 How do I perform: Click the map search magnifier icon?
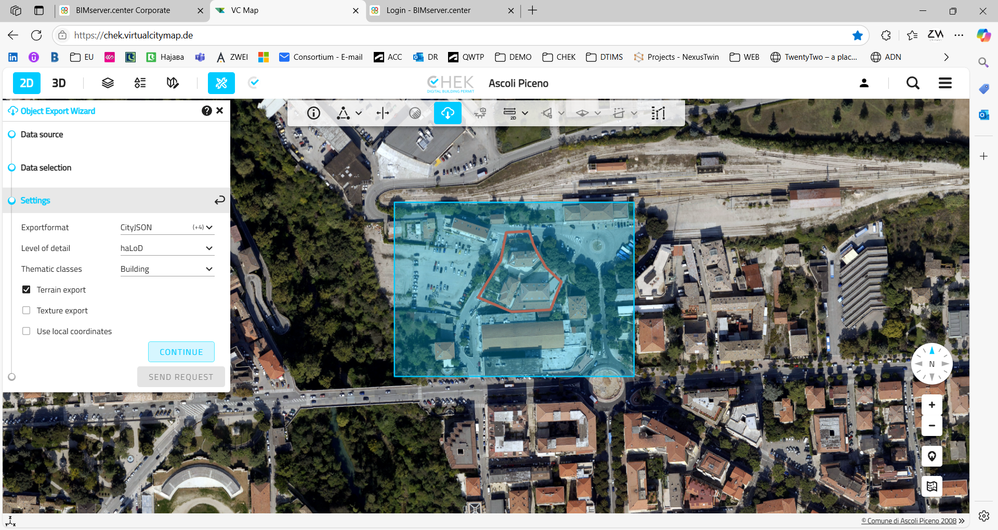[913, 83]
